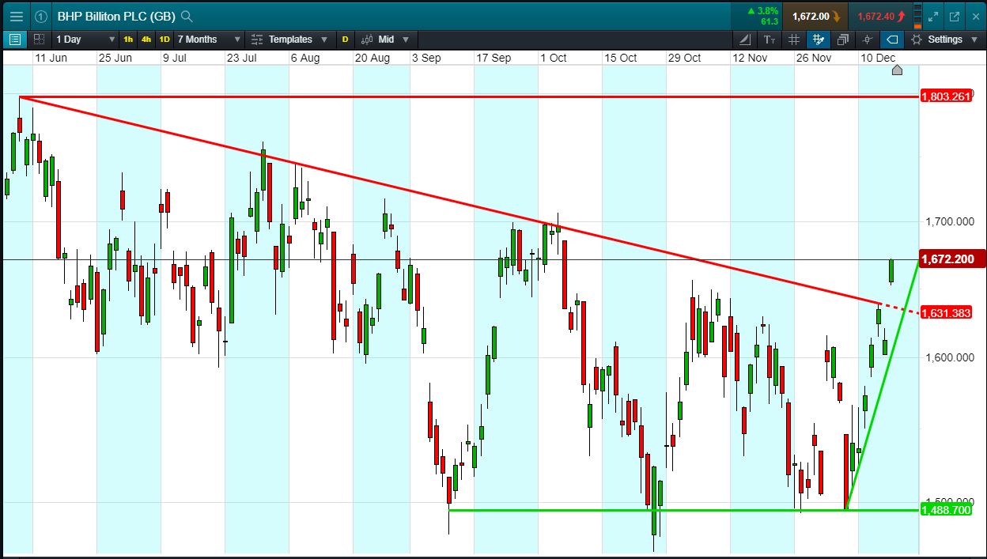Viewport: 987px width, 559px height.
Task: Click the vertical bar level indicator
Action: (x=917, y=16)
